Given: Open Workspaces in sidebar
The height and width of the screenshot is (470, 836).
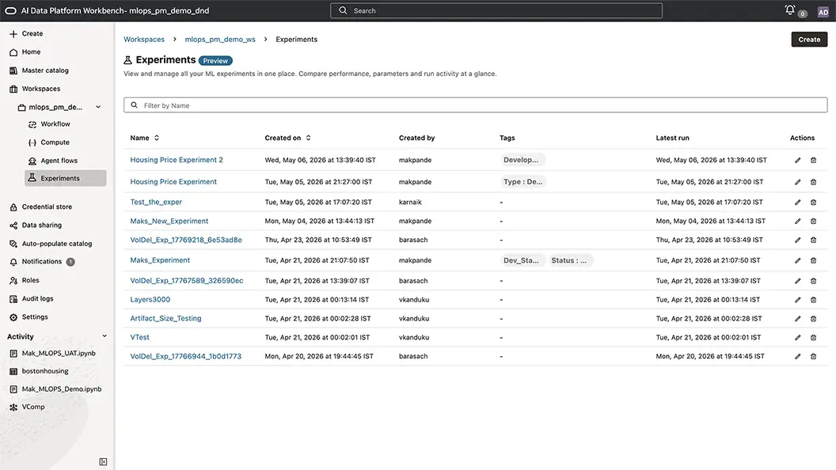Looking at the screenshot, I should pos(35,89).
